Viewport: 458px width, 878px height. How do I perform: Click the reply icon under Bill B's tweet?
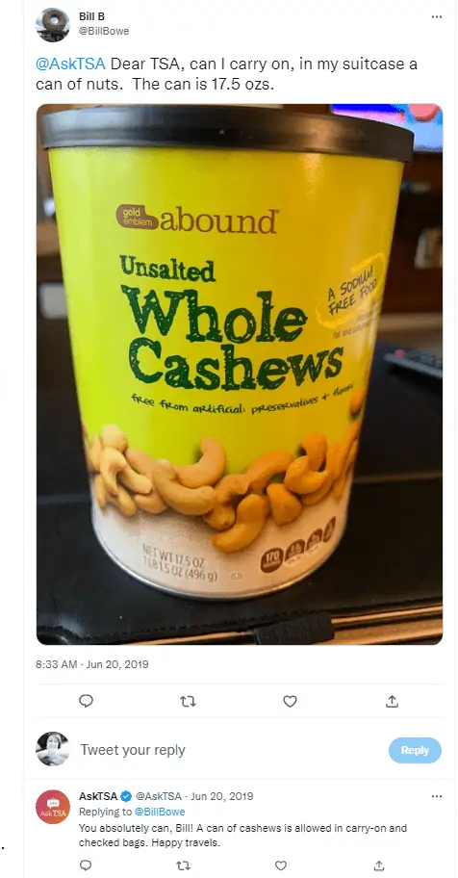tap(86, 701)
